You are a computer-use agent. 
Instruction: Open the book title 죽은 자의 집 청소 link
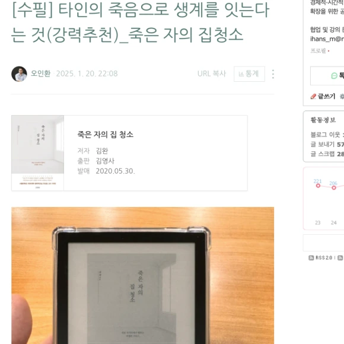pos(106,134)
